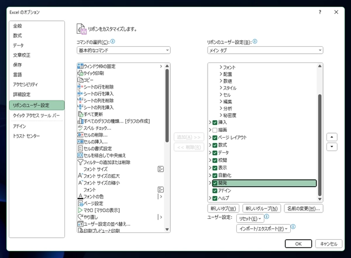
Task: Select やり直し redo icon
Action: (80, 217)
